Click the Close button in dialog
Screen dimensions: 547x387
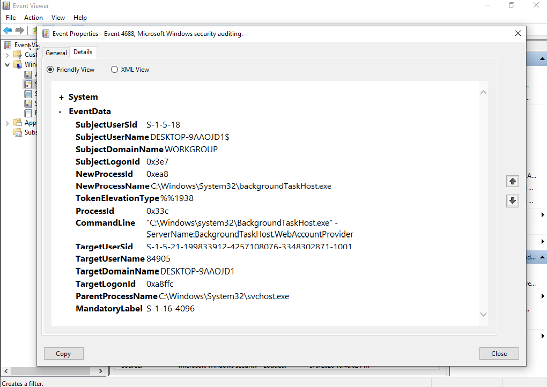point(499,354)
